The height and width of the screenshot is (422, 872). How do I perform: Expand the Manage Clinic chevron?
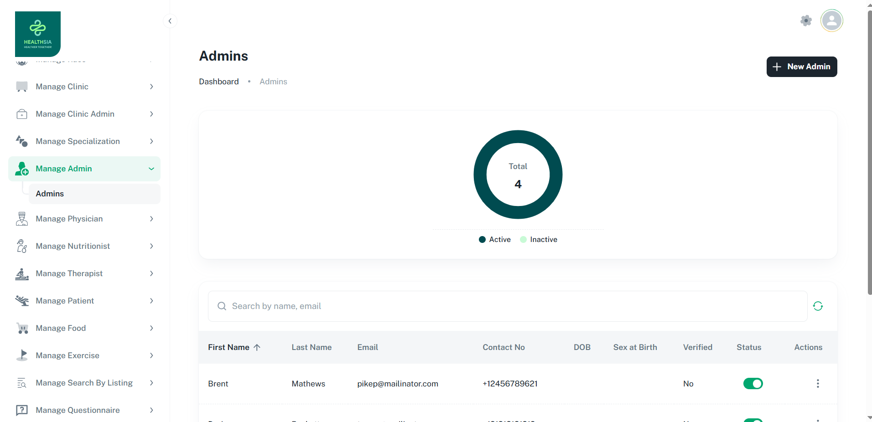(x=151, y=87)
